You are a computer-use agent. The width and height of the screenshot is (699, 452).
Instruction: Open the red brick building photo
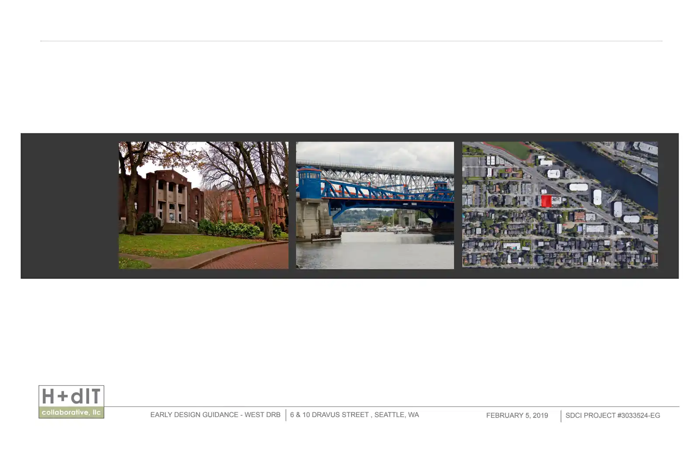coord(204,205)
